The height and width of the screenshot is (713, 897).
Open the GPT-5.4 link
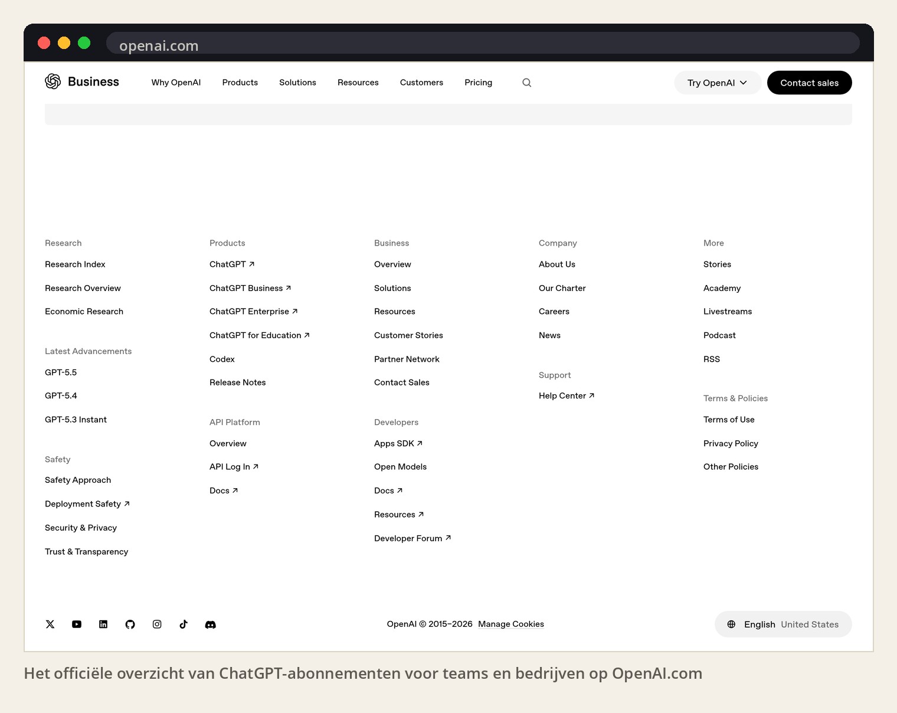point(61,396)
